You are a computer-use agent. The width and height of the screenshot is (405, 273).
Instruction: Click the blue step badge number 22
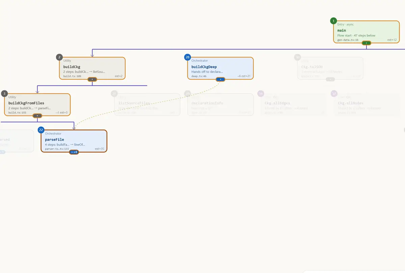pyautogui.click(x=41, y=130)
